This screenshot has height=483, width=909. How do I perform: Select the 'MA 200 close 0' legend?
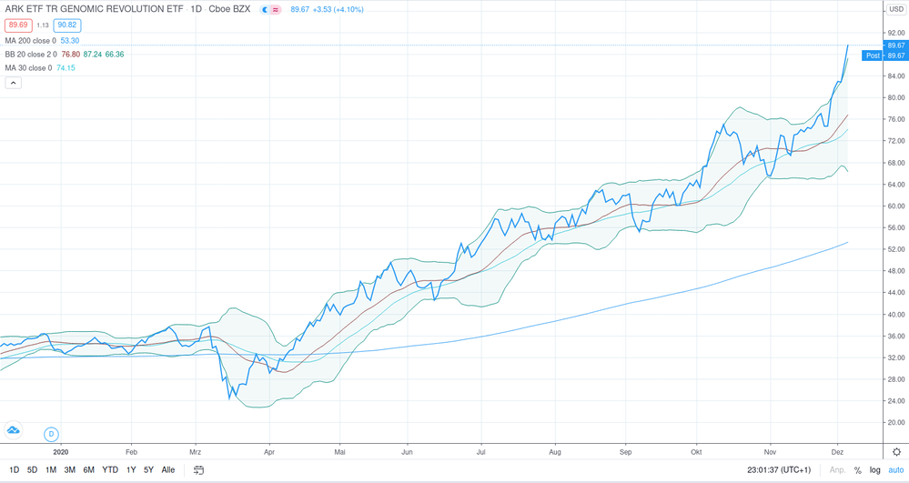[x=31, y=41]
